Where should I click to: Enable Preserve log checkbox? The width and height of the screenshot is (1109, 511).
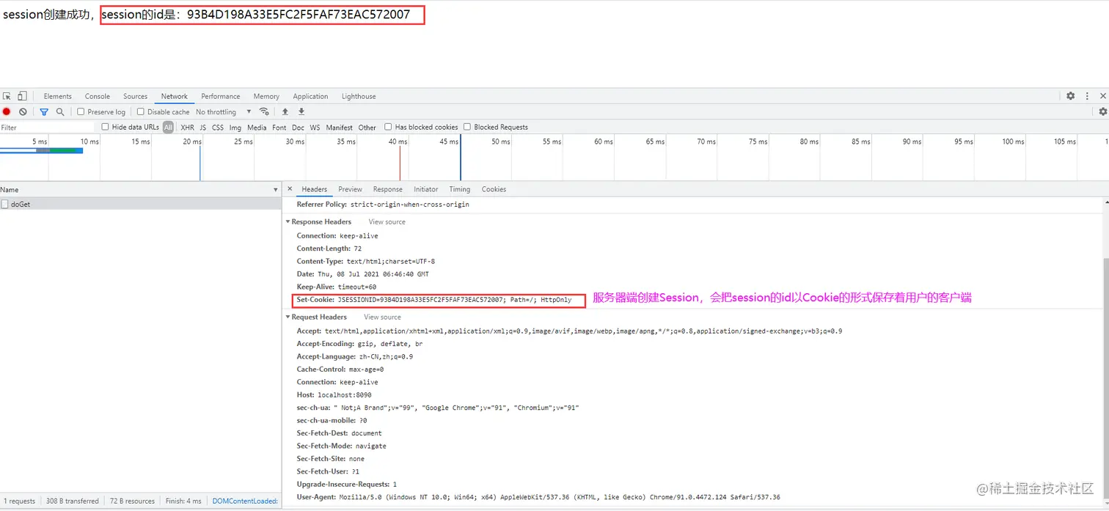tap(81, 111)
